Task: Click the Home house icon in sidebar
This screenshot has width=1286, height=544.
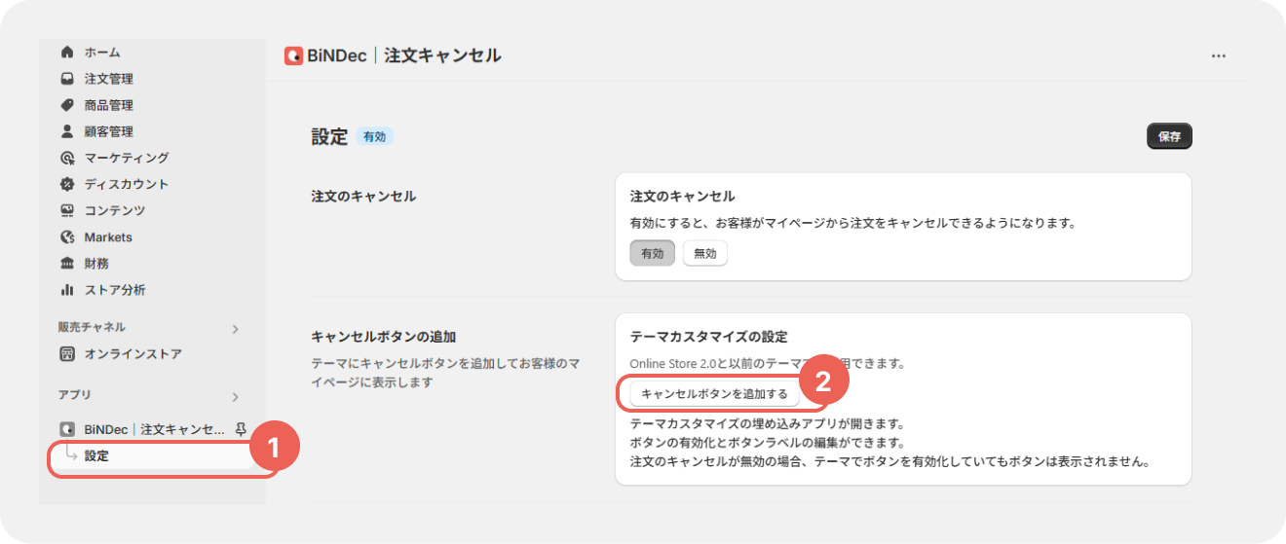Action: click(x=67, y=52)
